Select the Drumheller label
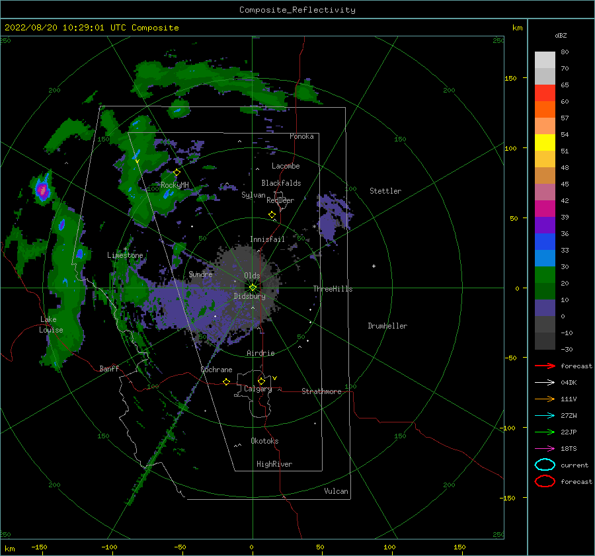The height and width of the screenshot is (556, 595). [x=387, y=326]
